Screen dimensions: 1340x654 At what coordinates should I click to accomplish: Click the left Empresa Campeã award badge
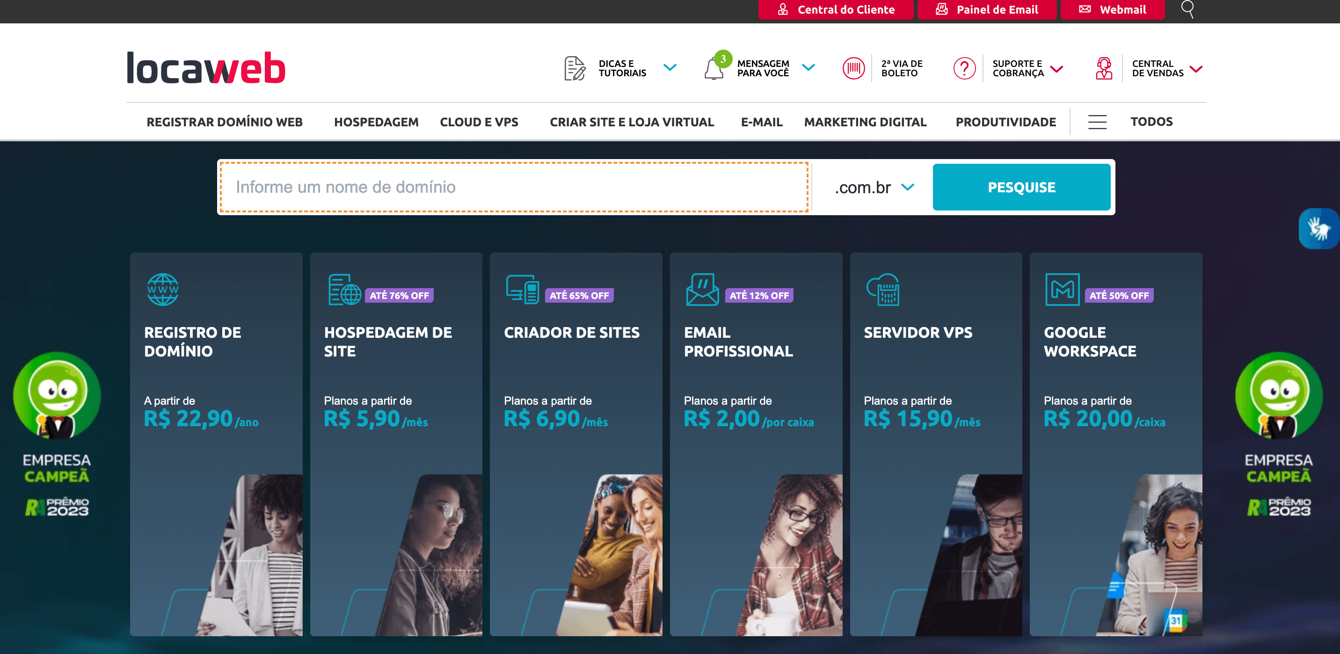[57, 434]
